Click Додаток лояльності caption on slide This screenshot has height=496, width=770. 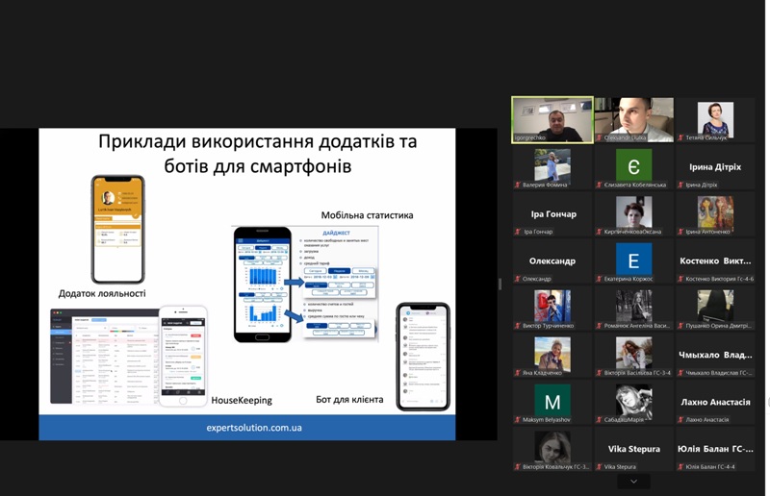tap(102, 293)
